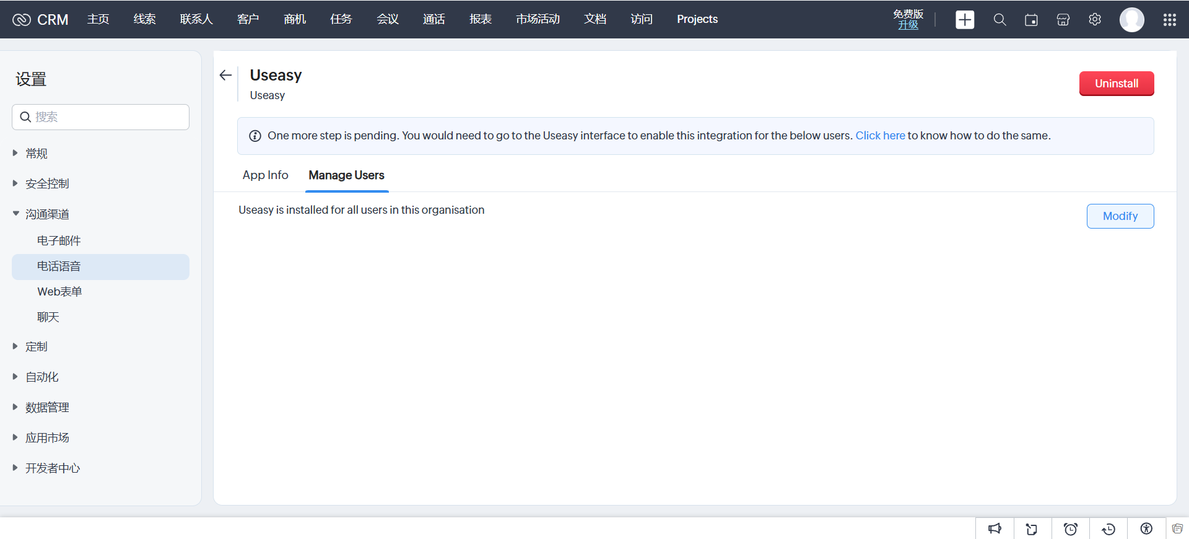Open the clipboard refresh icon in bottom bar
This screenshot has width=1189, height=539.
click(x=1032, y=528)
